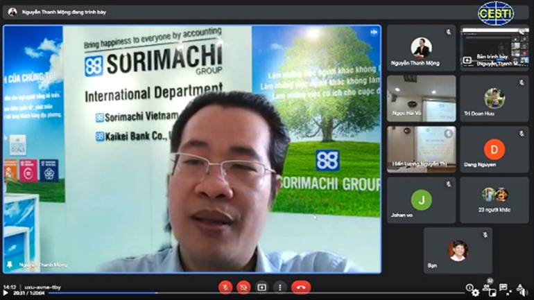Image resolution: width=534 pixels, height=300 pixels.
Task: Open video player settings gear
Action: coord(476,293)
